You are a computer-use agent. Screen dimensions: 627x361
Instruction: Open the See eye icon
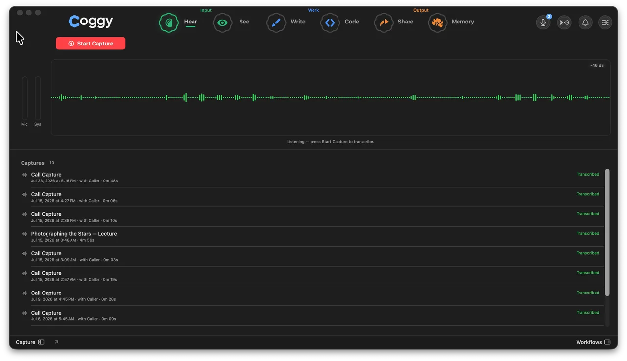click(x=222, y=23)
